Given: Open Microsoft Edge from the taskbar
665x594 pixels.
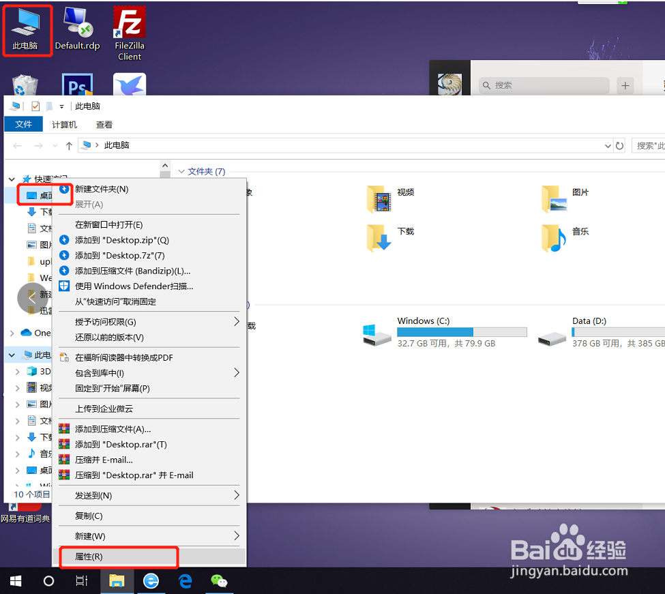Looking at the screenshot, I should 185,581.
